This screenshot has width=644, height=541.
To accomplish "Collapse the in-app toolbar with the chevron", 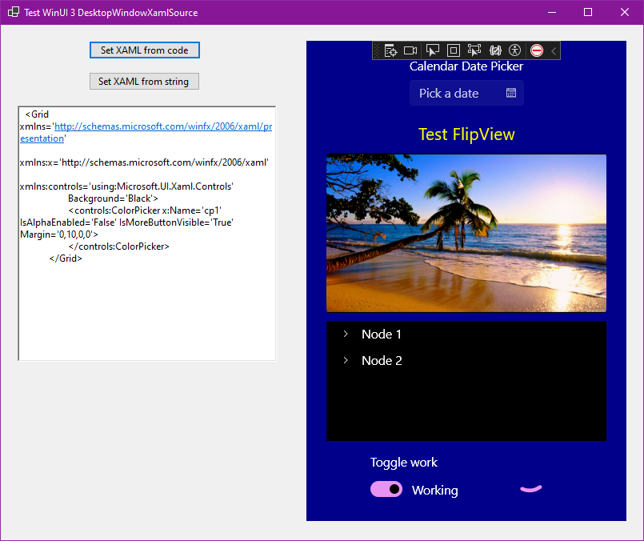I will click(553, 50).
